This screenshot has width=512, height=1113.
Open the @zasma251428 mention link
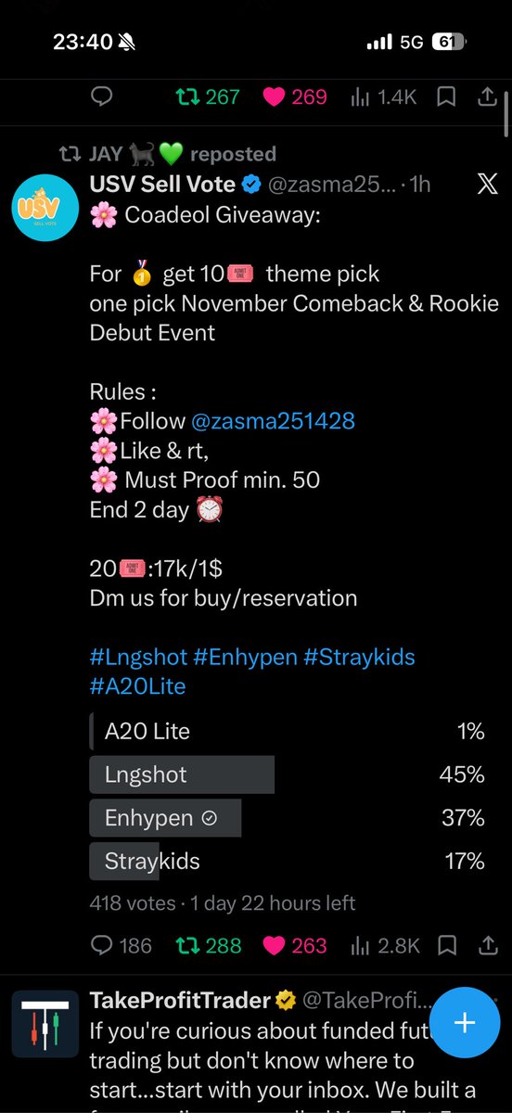(273, 421)
